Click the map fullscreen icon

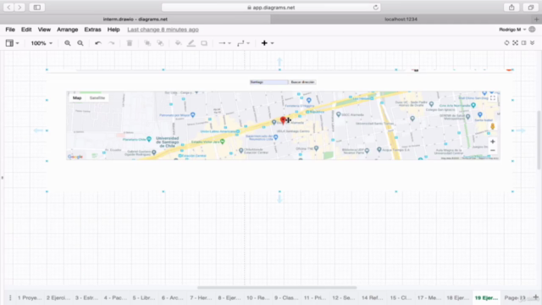[493, 98]
